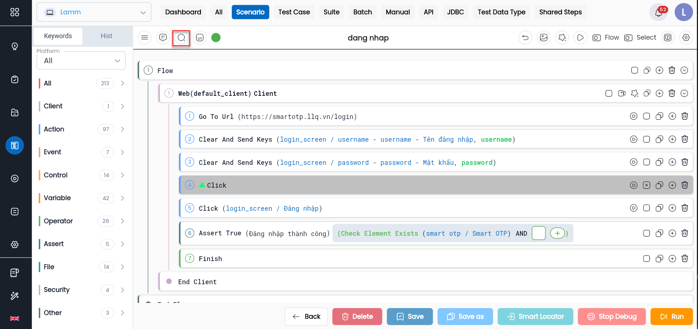Switch to the Hist tab

pos(106,36)
